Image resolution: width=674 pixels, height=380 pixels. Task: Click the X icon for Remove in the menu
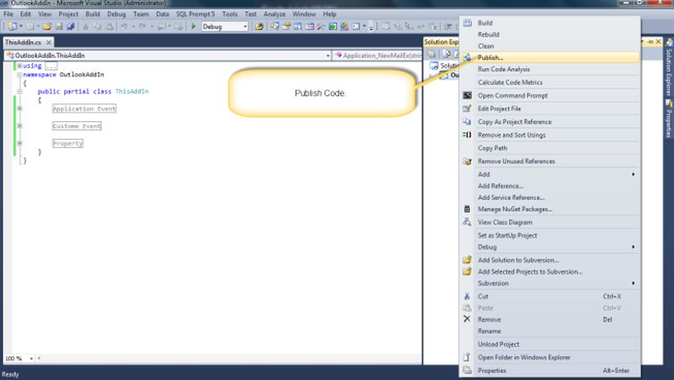click(x=468, y=319)
